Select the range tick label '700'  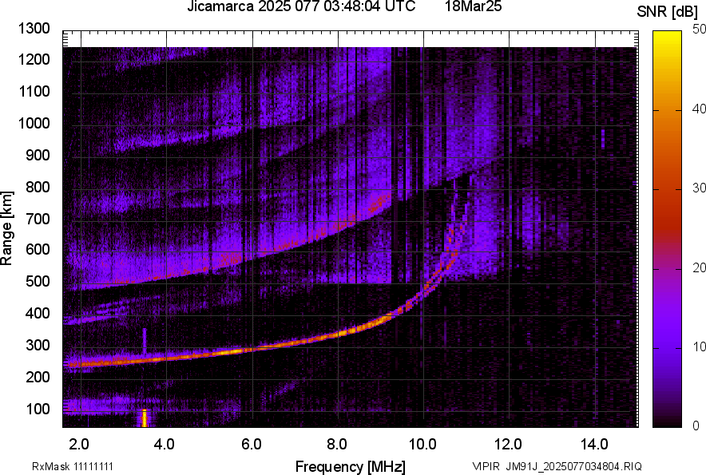click(x=38, y=219)
